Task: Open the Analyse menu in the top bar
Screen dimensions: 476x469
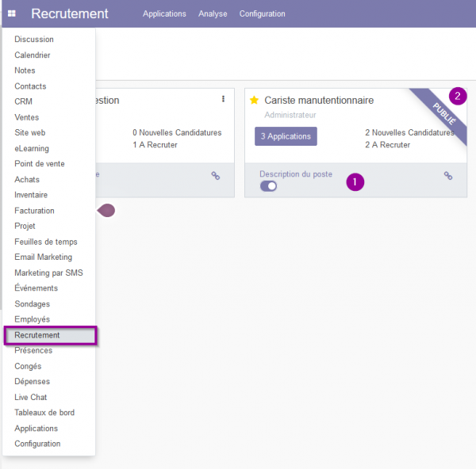Action: pyautogui.click(x=213, y=13)
